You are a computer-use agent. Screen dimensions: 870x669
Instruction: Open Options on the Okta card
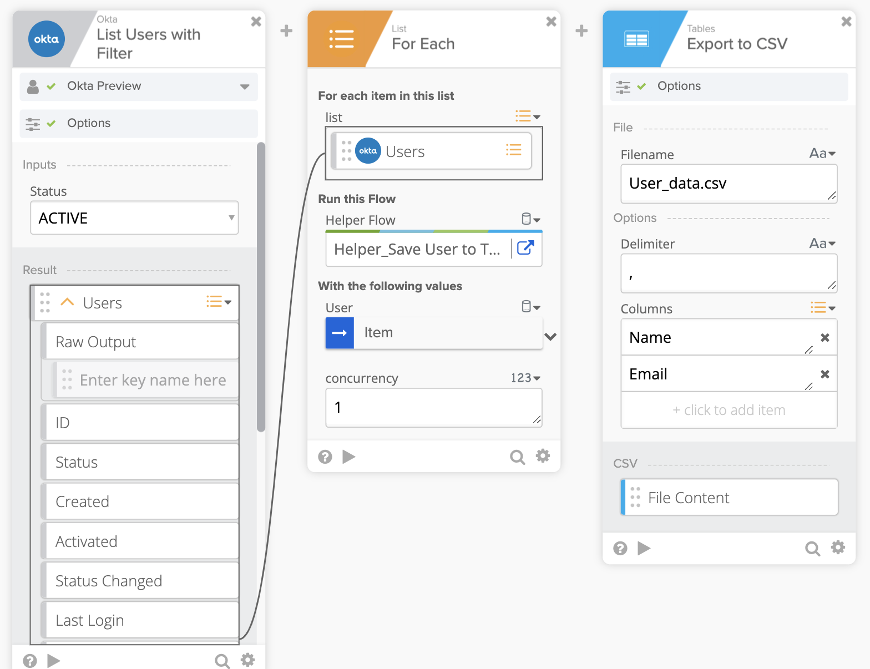point(89,123)
